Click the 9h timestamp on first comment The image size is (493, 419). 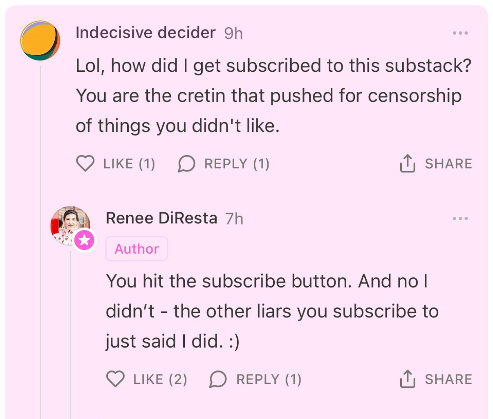coord(233,33)
